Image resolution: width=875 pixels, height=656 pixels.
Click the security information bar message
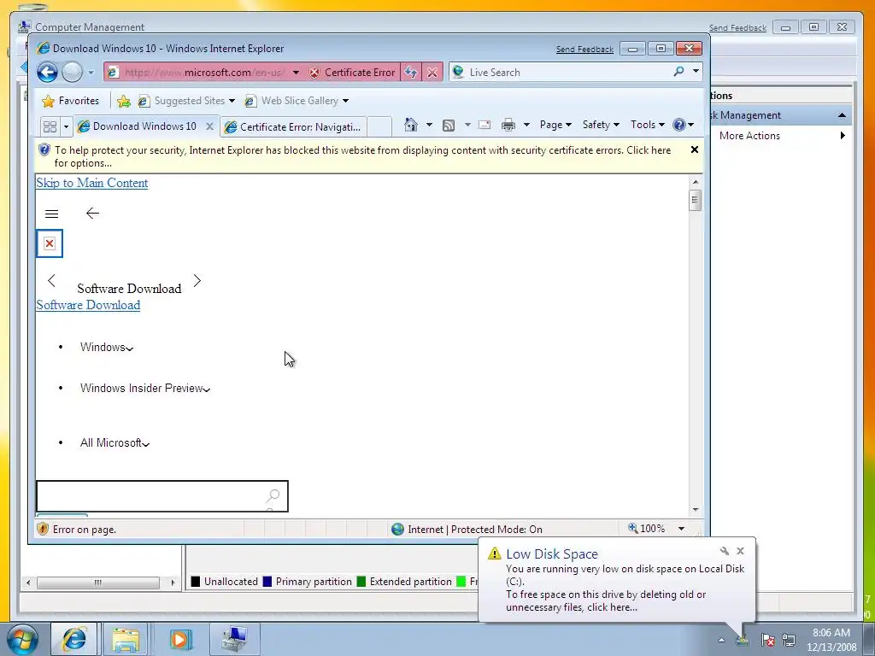click(x=362, y=157)
